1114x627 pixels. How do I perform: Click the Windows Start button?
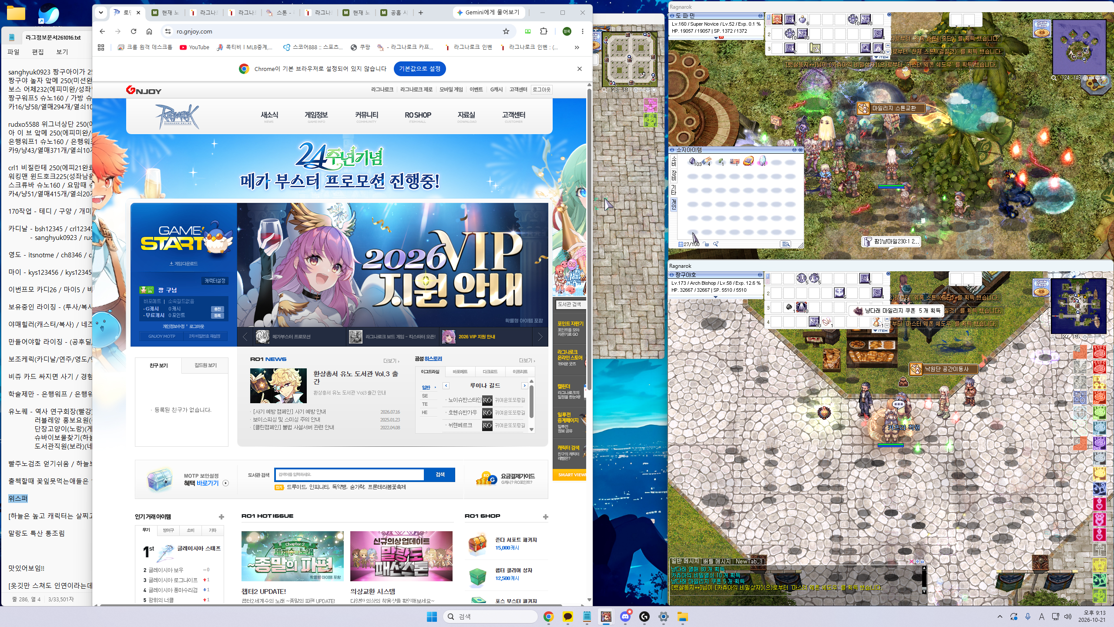432,617
